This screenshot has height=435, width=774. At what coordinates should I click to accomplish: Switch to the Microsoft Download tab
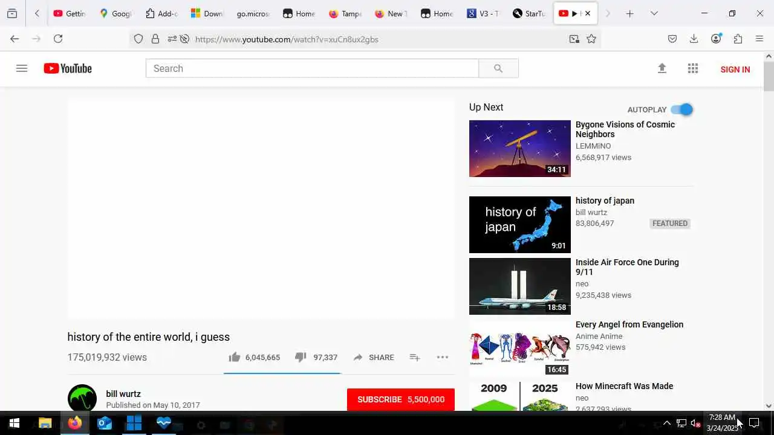pyautogui.click(x=207, y=13)
